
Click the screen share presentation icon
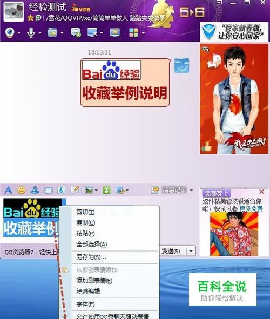115,32
